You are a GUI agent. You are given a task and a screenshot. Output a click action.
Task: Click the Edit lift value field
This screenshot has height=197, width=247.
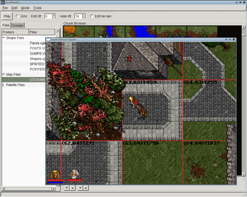(48, 16)
